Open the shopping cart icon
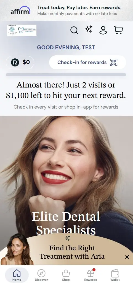The width and height of the screenshot is (133, 283). point(118,30)
